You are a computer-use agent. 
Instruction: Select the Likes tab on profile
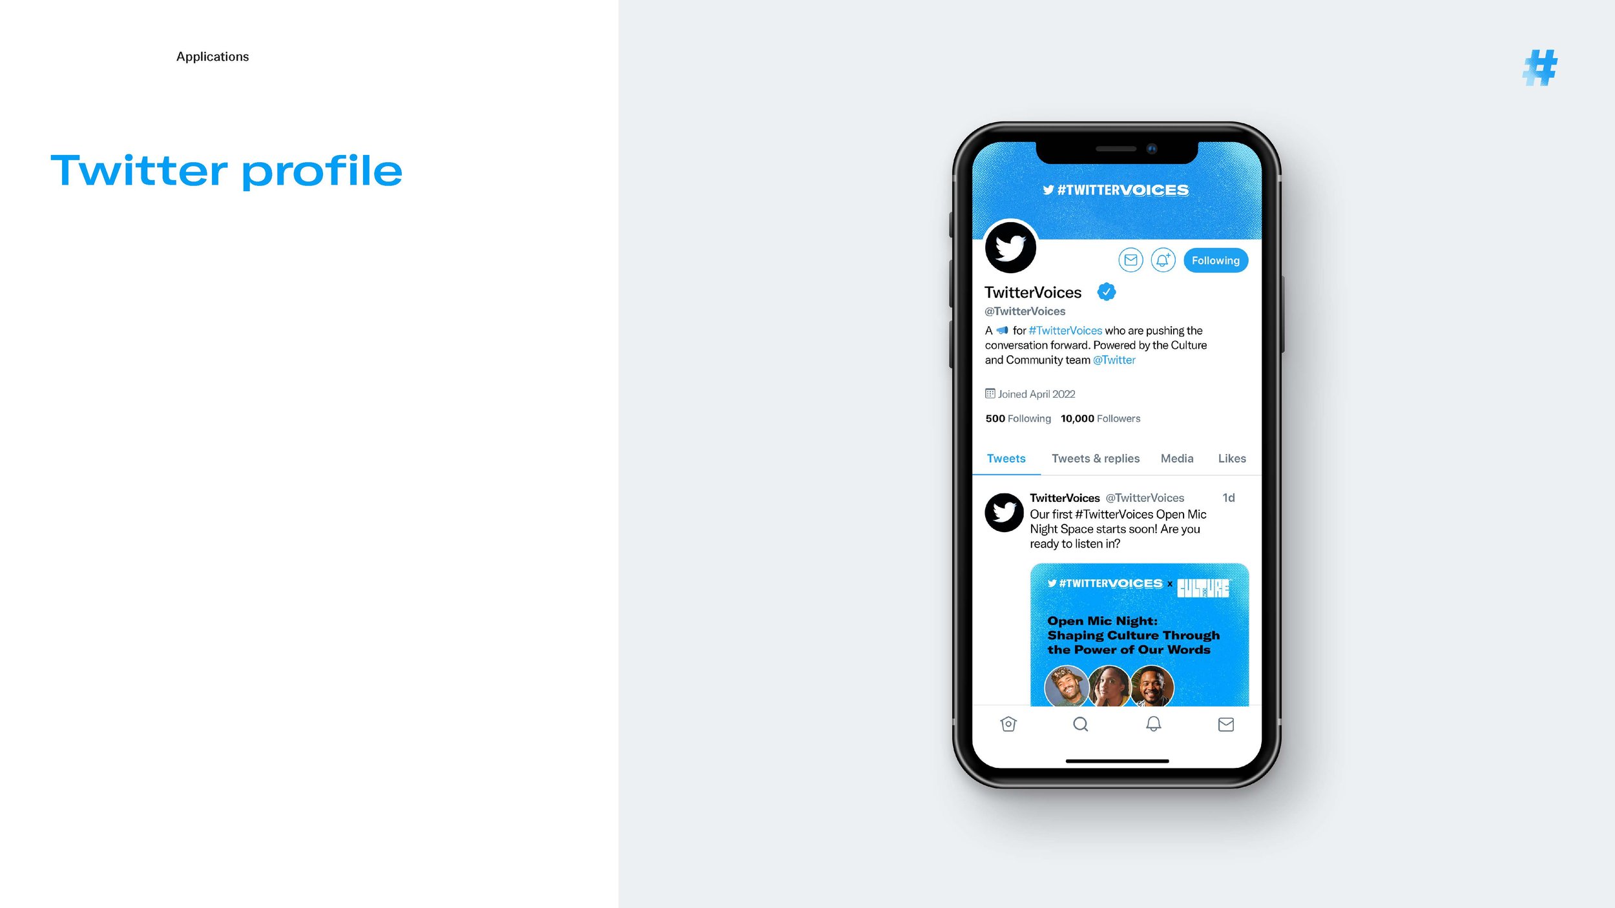click(x=1230, y=458)
